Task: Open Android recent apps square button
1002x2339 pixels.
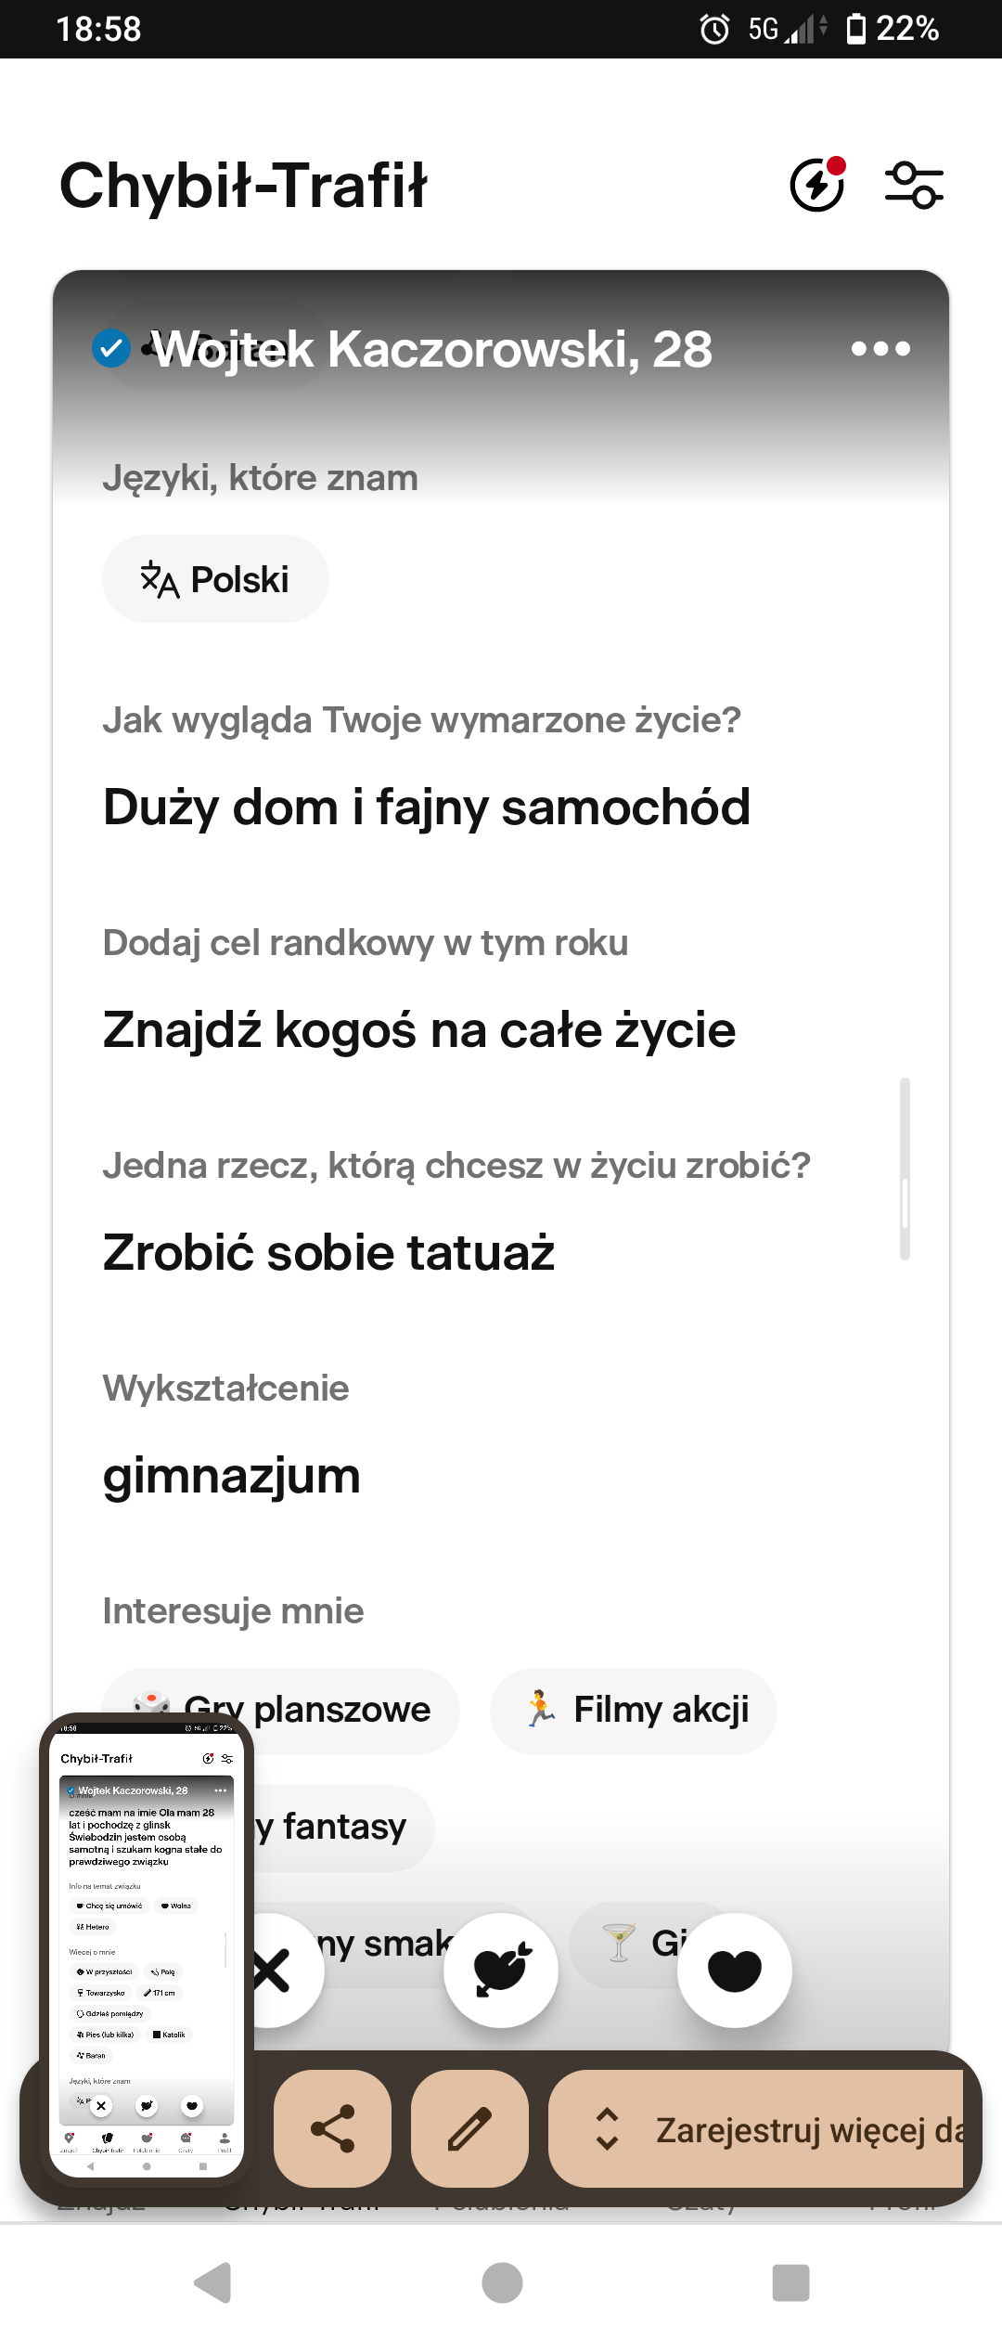Action: click(x=790, y=2282)
